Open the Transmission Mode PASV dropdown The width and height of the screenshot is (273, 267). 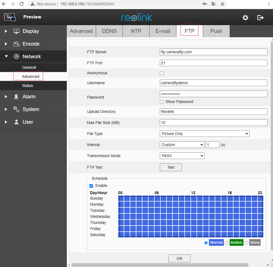pos(182,156)
